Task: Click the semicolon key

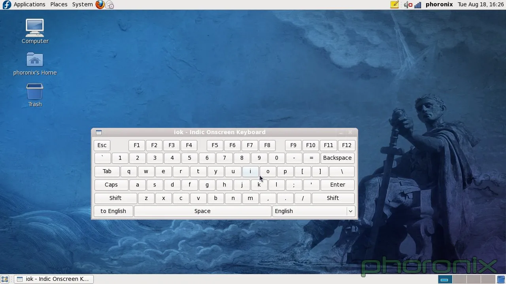Action: click(294, 185)
